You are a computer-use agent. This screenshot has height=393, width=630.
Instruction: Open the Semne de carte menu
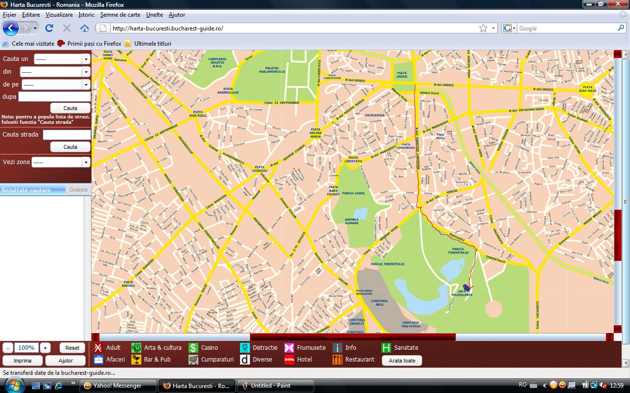[x=120, y=15]
